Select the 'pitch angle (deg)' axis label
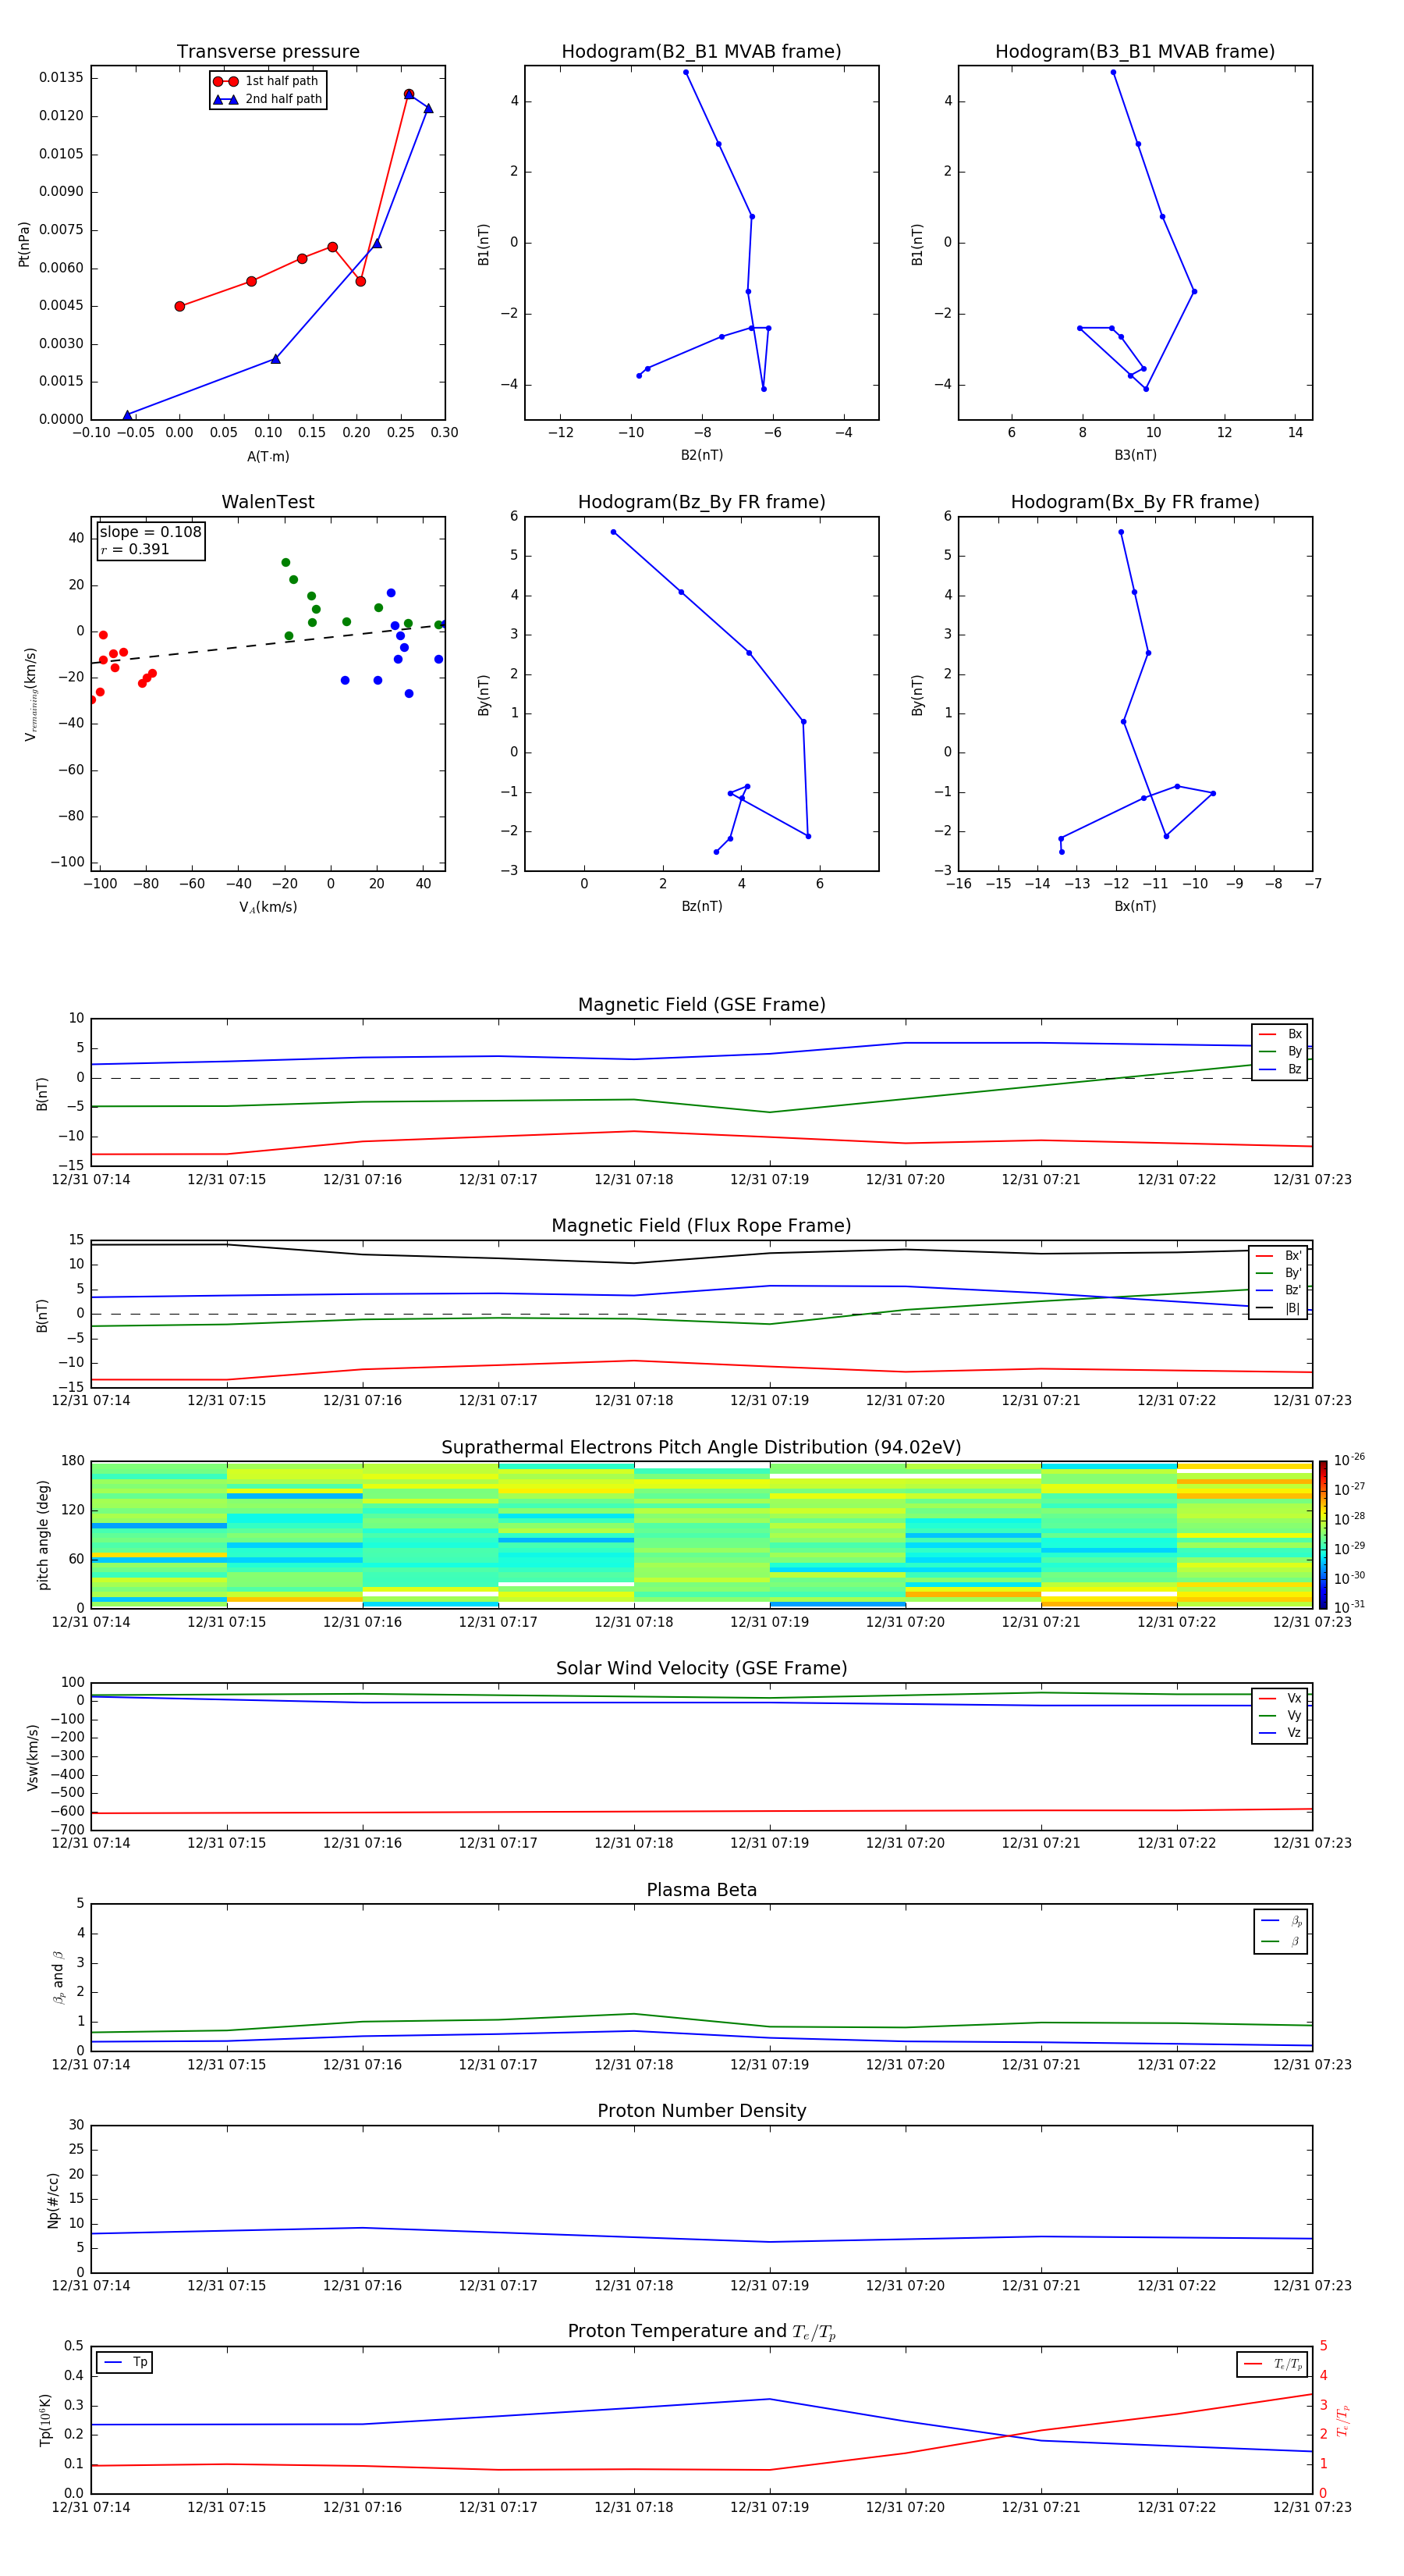Image resolution: width=1404 pixels, height=2576 pixels. tap(43, 1535)
